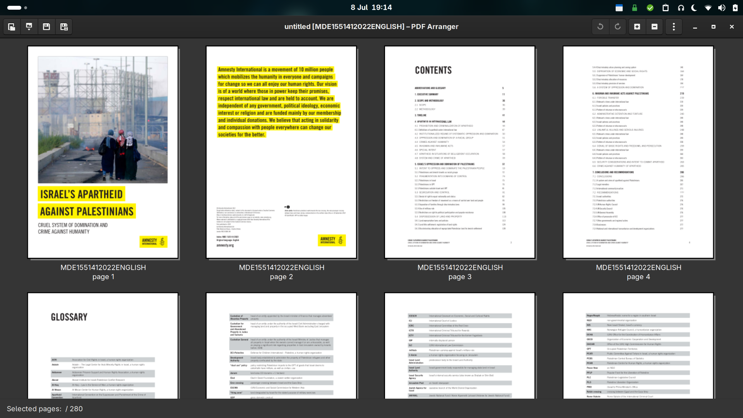Click label 'MDE1551412022ENGLISH page 1'
The height and width of the screenshot is (418, 743).
(x=103, y=272)
